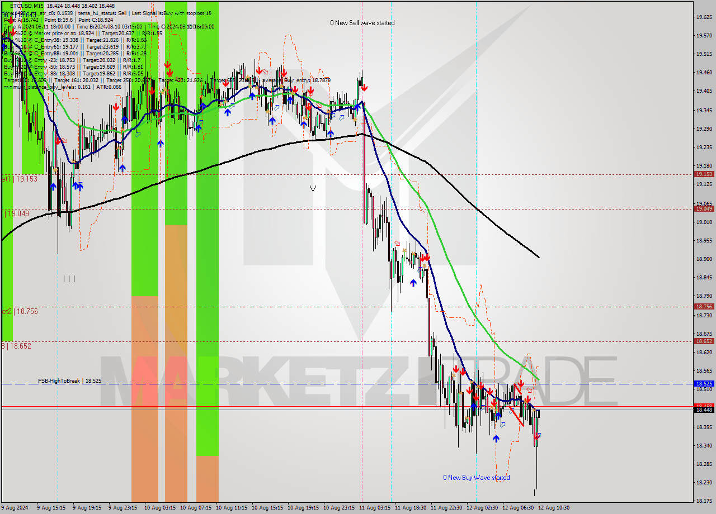The width and height of the screenshot is (716, 514).
Task: Click the '9 Aug 19:15' time label
Action: tap(87, 508)
